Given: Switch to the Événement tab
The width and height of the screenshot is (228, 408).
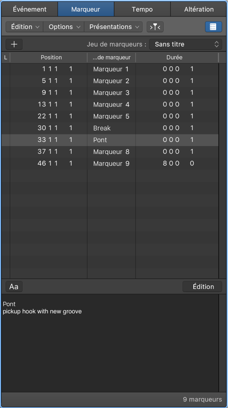Looking at the screenshot, I should coord(30,9).
